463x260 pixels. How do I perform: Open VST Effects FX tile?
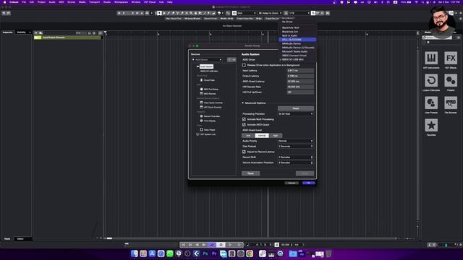pos(451,58)
